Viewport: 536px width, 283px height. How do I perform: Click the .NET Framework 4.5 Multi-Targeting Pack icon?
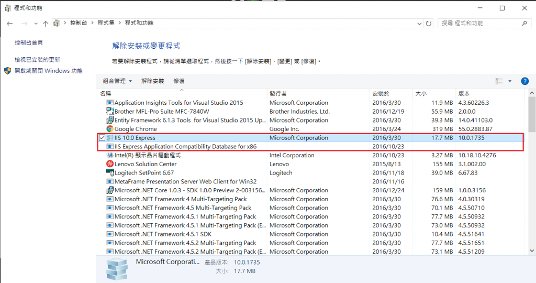[110, 208]
